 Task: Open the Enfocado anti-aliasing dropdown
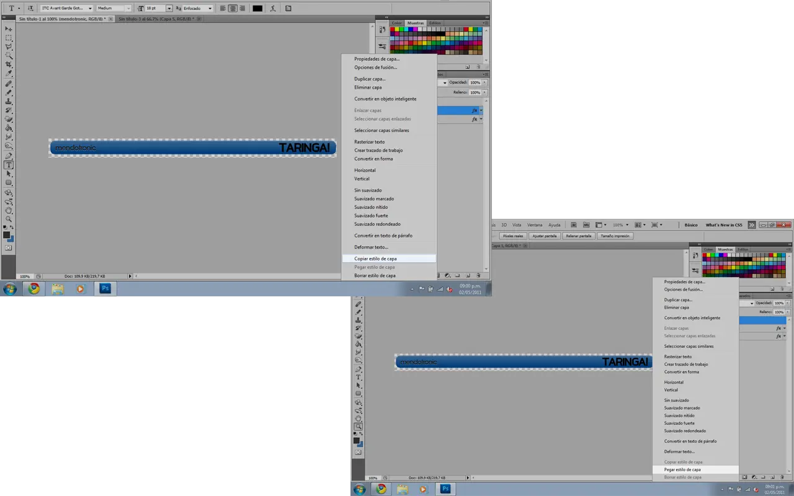210,9
